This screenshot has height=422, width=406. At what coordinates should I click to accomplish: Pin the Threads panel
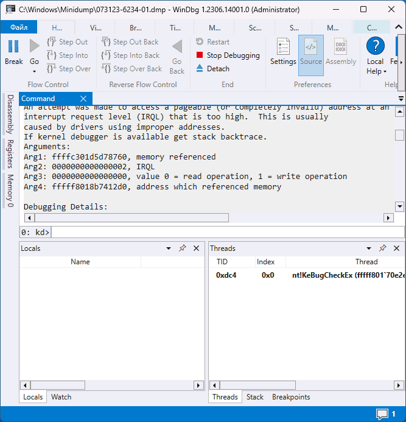click(383, 248)
